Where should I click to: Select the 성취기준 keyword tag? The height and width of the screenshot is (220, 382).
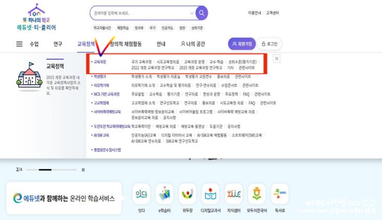pos(197,28)
